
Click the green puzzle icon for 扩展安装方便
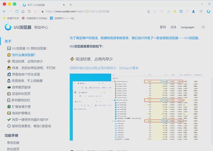9,106
